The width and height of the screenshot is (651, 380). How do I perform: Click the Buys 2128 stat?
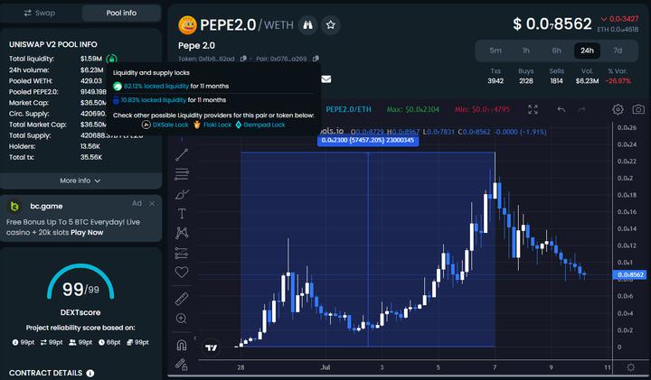pos(526,76)
